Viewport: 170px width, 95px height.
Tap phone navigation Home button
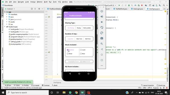coord(79,74)
